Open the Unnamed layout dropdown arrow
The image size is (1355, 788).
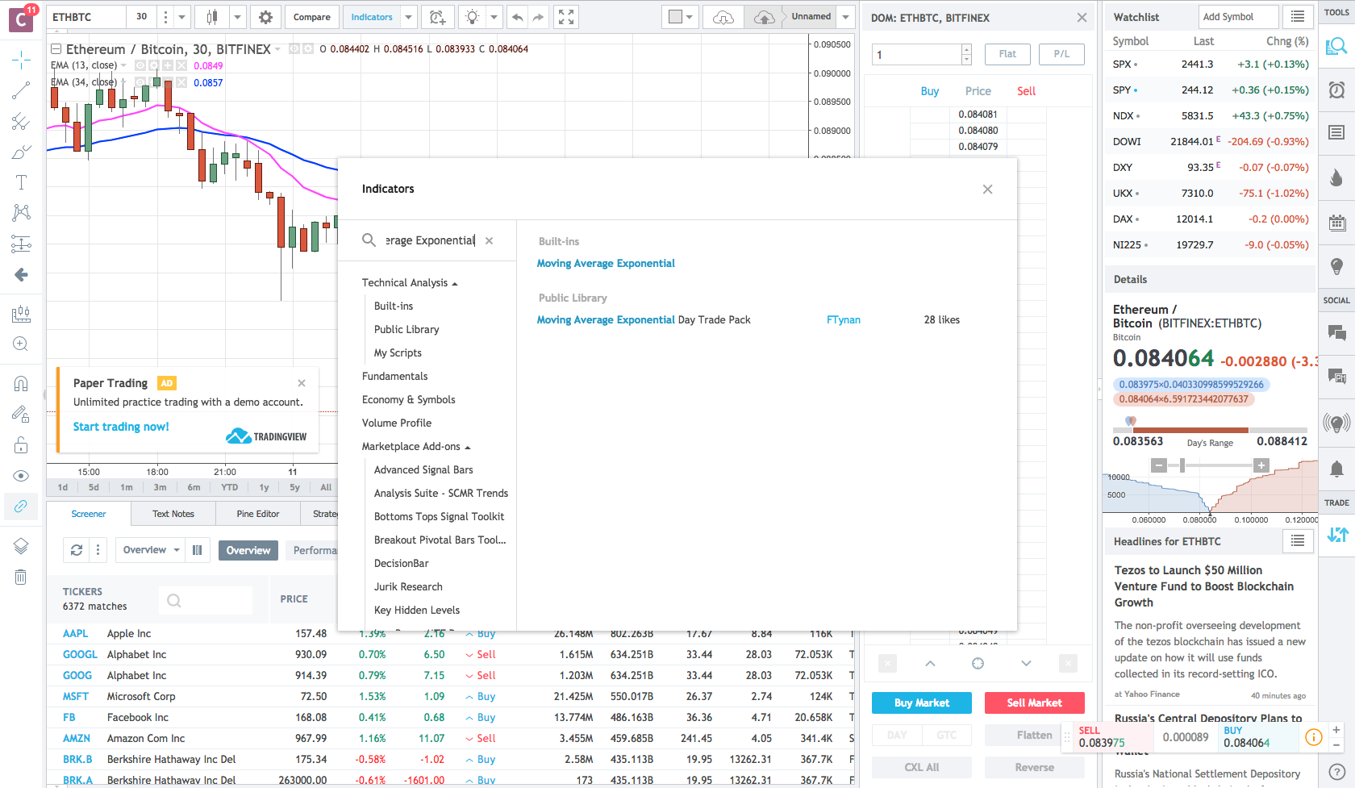[845, 17]
